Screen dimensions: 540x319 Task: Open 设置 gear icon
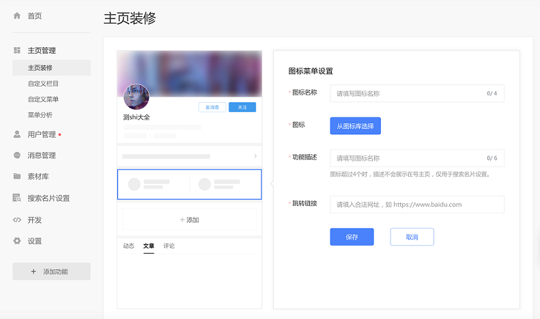[x=17, y=241]
